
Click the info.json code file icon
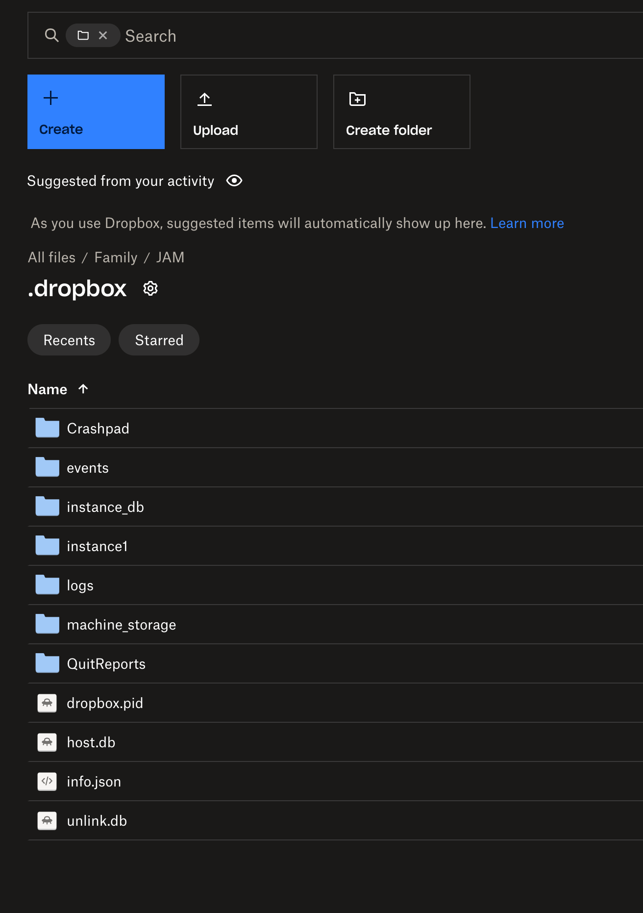47,782
